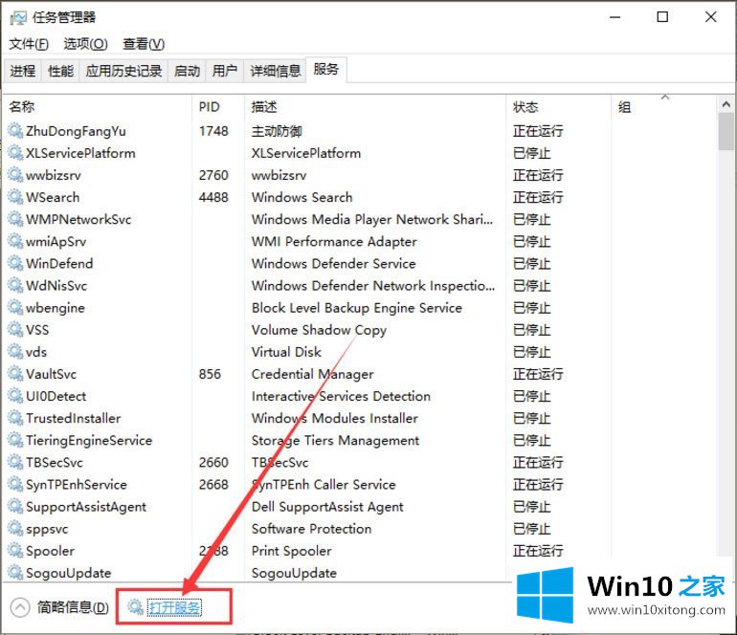Switch to the 启动 tab

[187, 71]
